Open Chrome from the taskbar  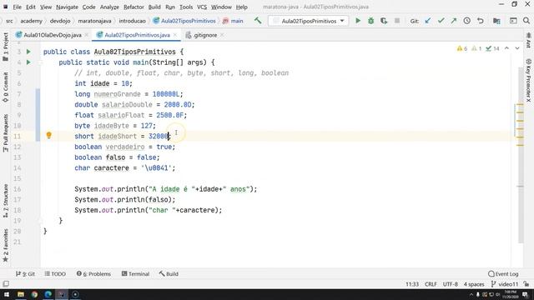(x=34, y=294)
